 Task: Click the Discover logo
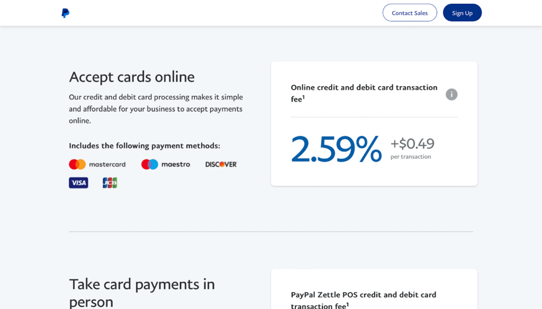click(221, 165)
